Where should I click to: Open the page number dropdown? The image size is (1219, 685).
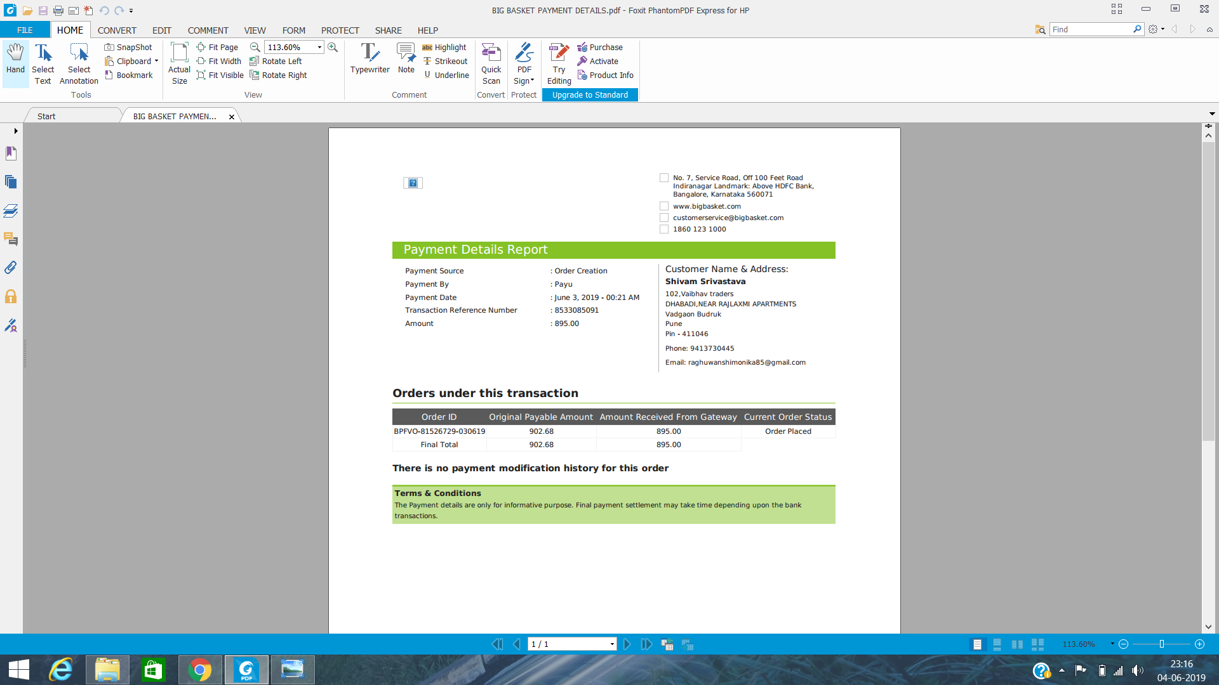(612, 644)
